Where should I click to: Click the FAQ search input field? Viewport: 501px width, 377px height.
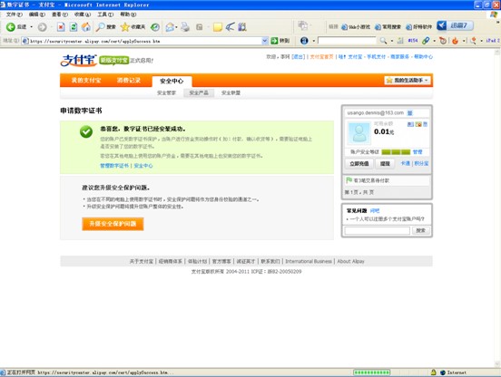377,230
